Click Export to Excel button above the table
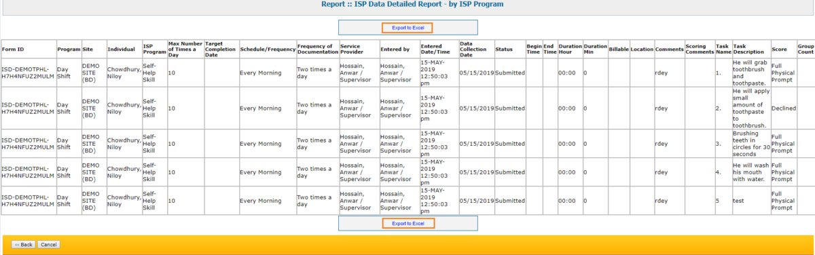815x255 pixels. pyautogui.click(x=407, y=28)
